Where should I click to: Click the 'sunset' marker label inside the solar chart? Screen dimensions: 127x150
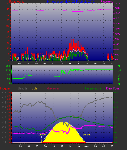[x=87, y=135]
